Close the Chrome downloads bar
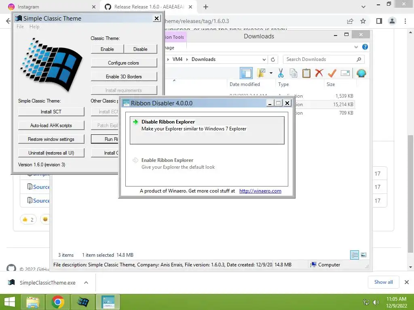This screenshot has height=310, width=414. pos(407,282)
